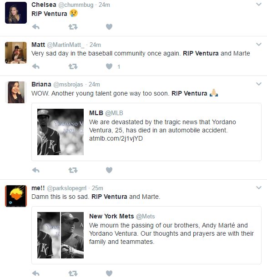
Task: Reply to Chelsea's RIP Ventura tweet
Action: tap(36, 27)
